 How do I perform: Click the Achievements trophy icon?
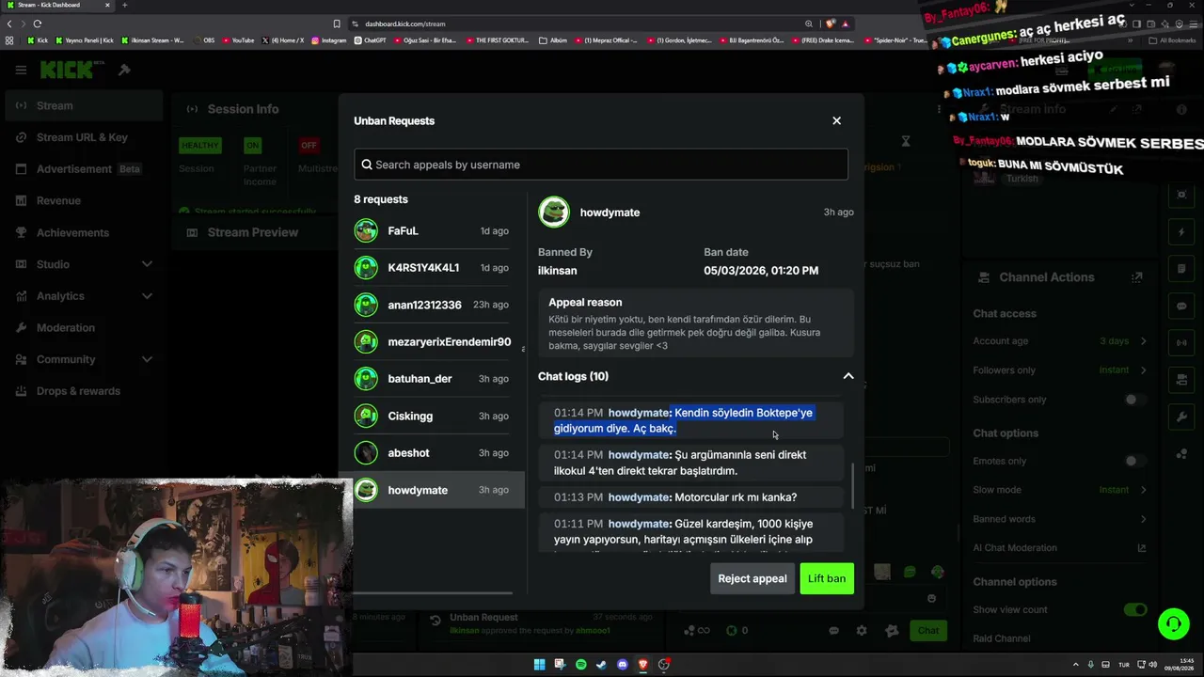(x=21, y=232)
